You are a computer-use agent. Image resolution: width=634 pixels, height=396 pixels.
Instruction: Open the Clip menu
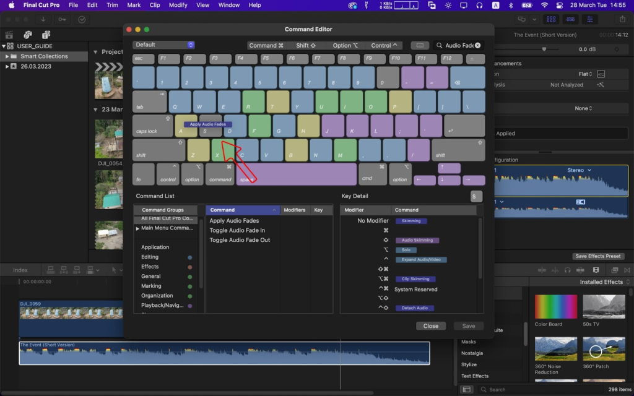point(154,5)
